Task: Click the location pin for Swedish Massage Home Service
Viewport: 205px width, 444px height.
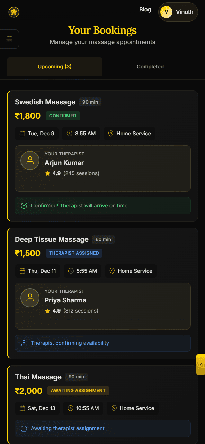Action: [111, 134]
